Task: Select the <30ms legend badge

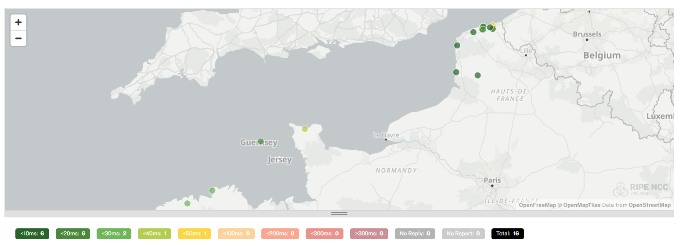Action: 114,234
